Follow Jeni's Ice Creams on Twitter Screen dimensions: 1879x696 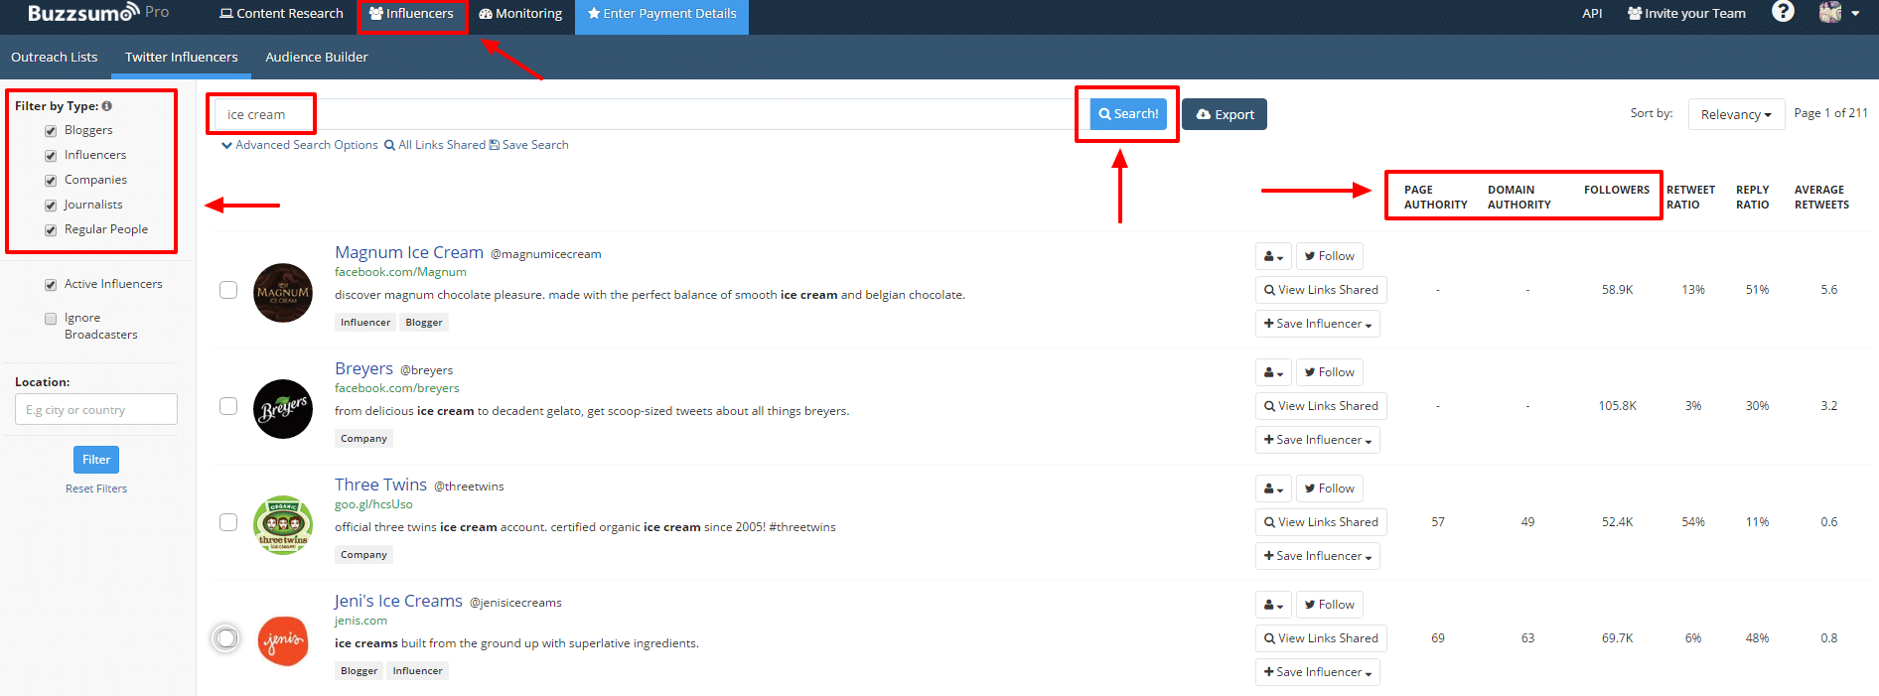point(1329,605)
